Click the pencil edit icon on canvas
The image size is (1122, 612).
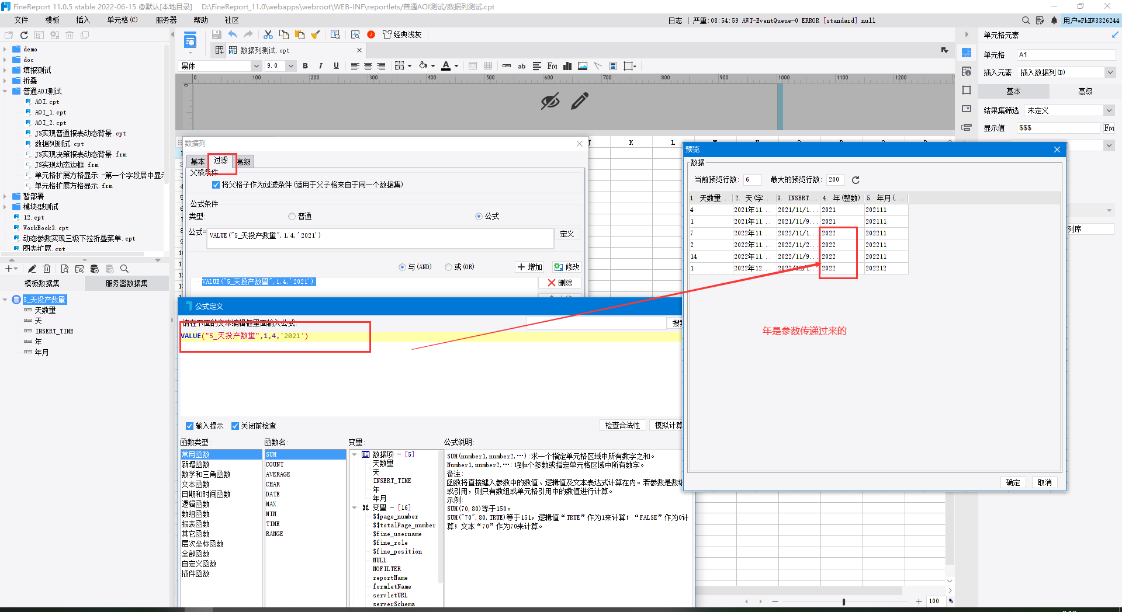[x=580, y=102]
